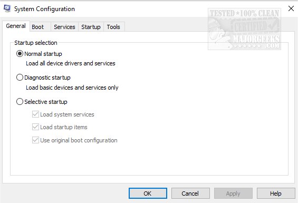Open the Services tab
Image resolution: width=298 pixels, height=203 pixels.
tap(64, 27)
